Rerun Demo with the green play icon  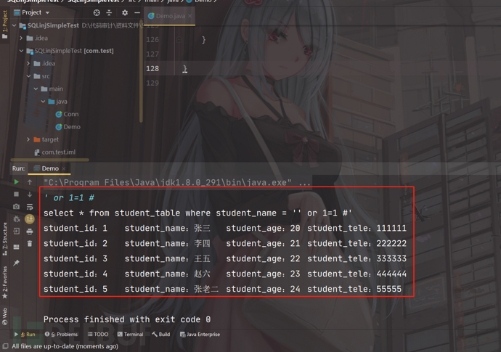pyautogui.click(x=16, y=181)
